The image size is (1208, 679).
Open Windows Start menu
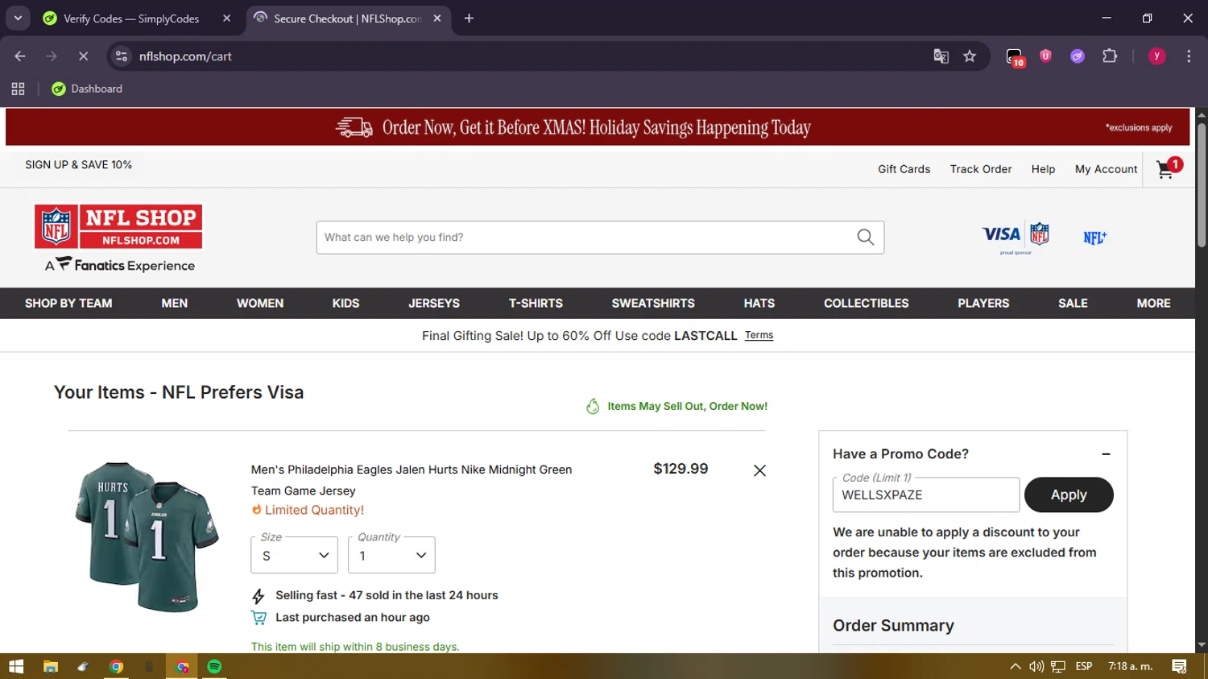(x=16, y=666)
